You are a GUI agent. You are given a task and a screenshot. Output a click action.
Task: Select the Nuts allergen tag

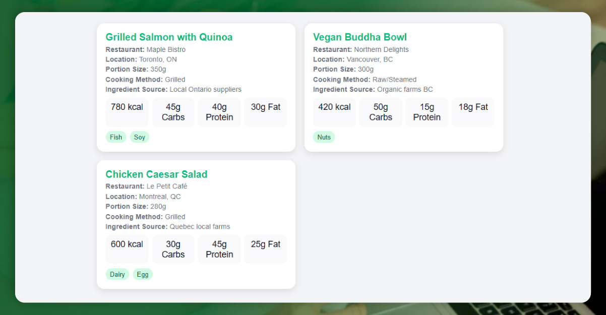click(324, 137)
